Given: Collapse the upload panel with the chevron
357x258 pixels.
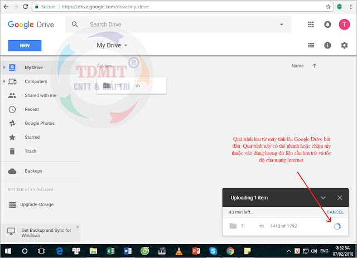Looking at the screenshot, I should coord(323,198).
